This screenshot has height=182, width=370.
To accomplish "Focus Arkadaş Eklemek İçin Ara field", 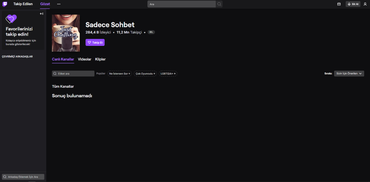I will [x=23, y=177].
